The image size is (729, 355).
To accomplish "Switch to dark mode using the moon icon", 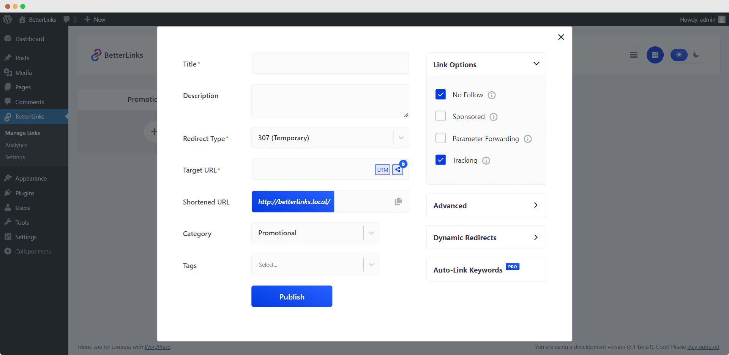I will [697, 55].
